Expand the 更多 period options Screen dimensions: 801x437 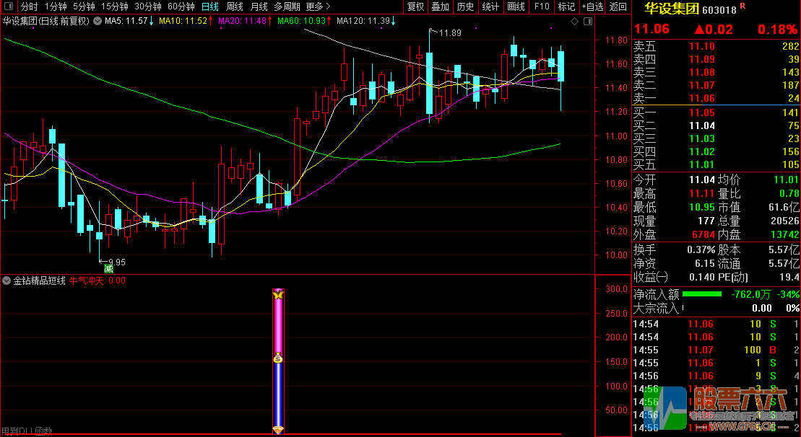318,6
